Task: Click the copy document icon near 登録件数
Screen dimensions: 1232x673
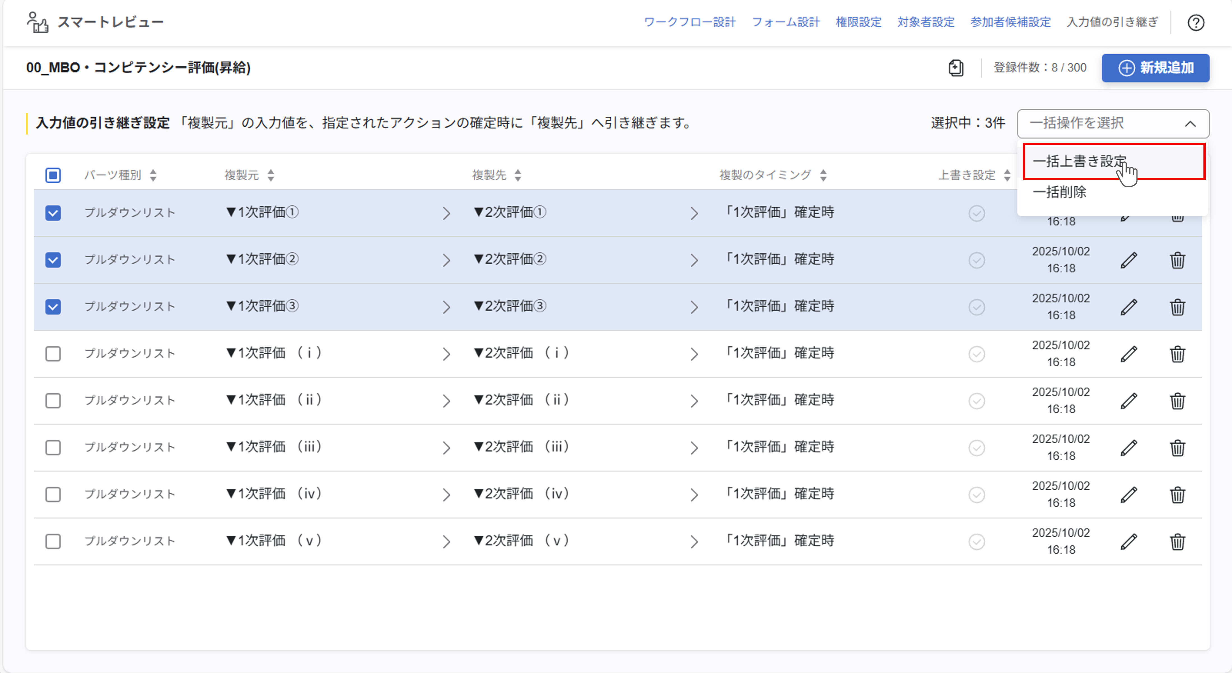Action: click(x=956, y=68)
